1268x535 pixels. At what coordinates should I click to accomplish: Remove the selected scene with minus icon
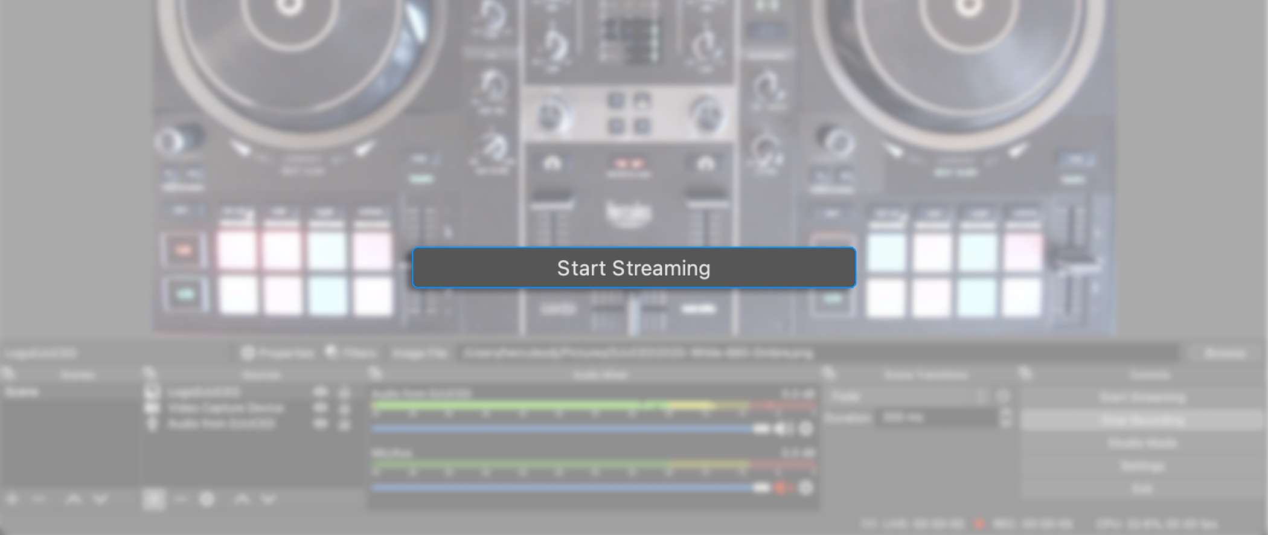(x=39, y=499)
